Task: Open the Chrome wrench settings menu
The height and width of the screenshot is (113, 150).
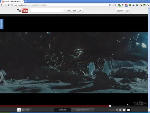Action: point(148,5)
